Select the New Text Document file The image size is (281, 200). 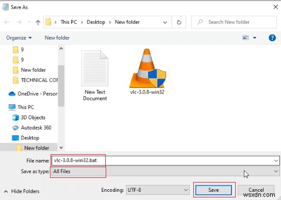pos(95,76)
